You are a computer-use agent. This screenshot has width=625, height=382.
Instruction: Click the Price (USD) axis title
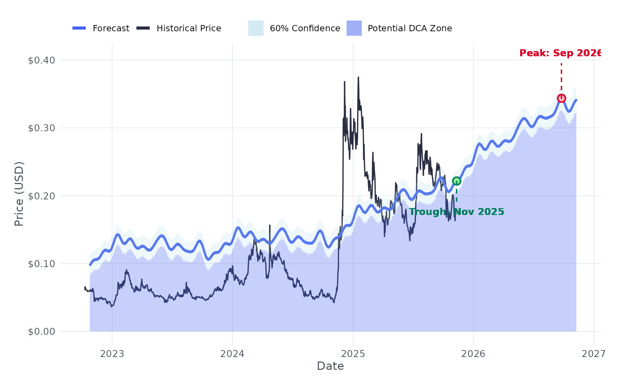(x=19, y=194)
